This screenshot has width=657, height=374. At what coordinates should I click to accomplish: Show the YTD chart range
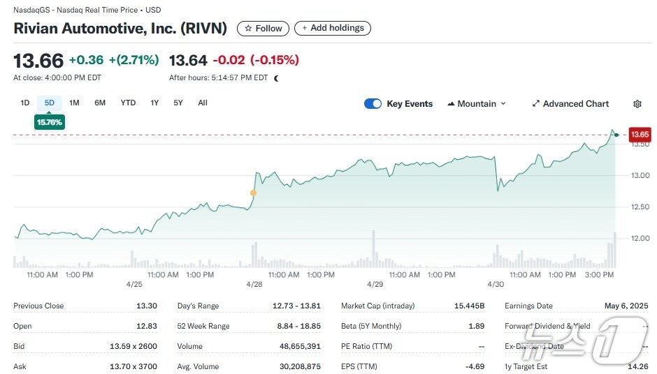128,103
